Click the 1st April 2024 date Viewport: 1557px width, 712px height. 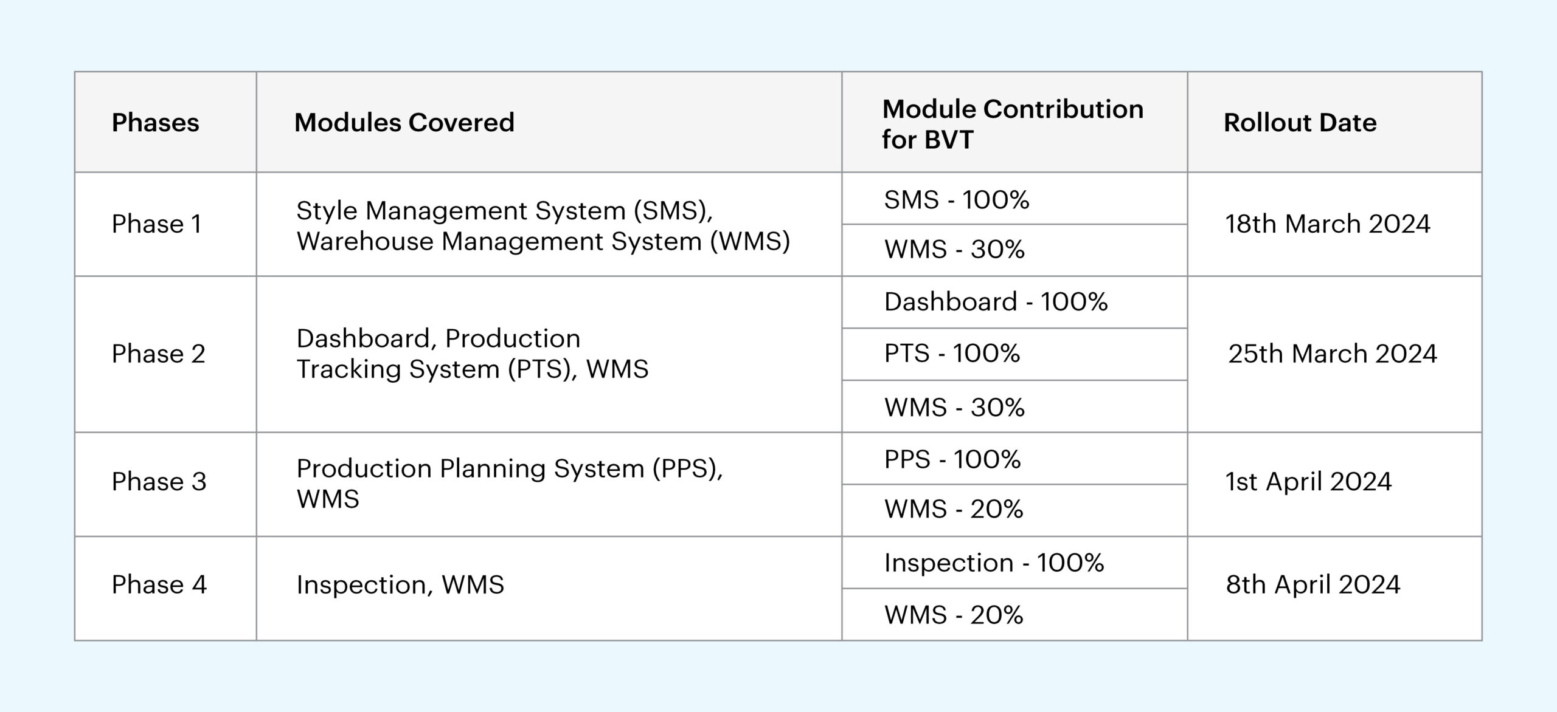pyautogui.click(x=1308, y=482)
